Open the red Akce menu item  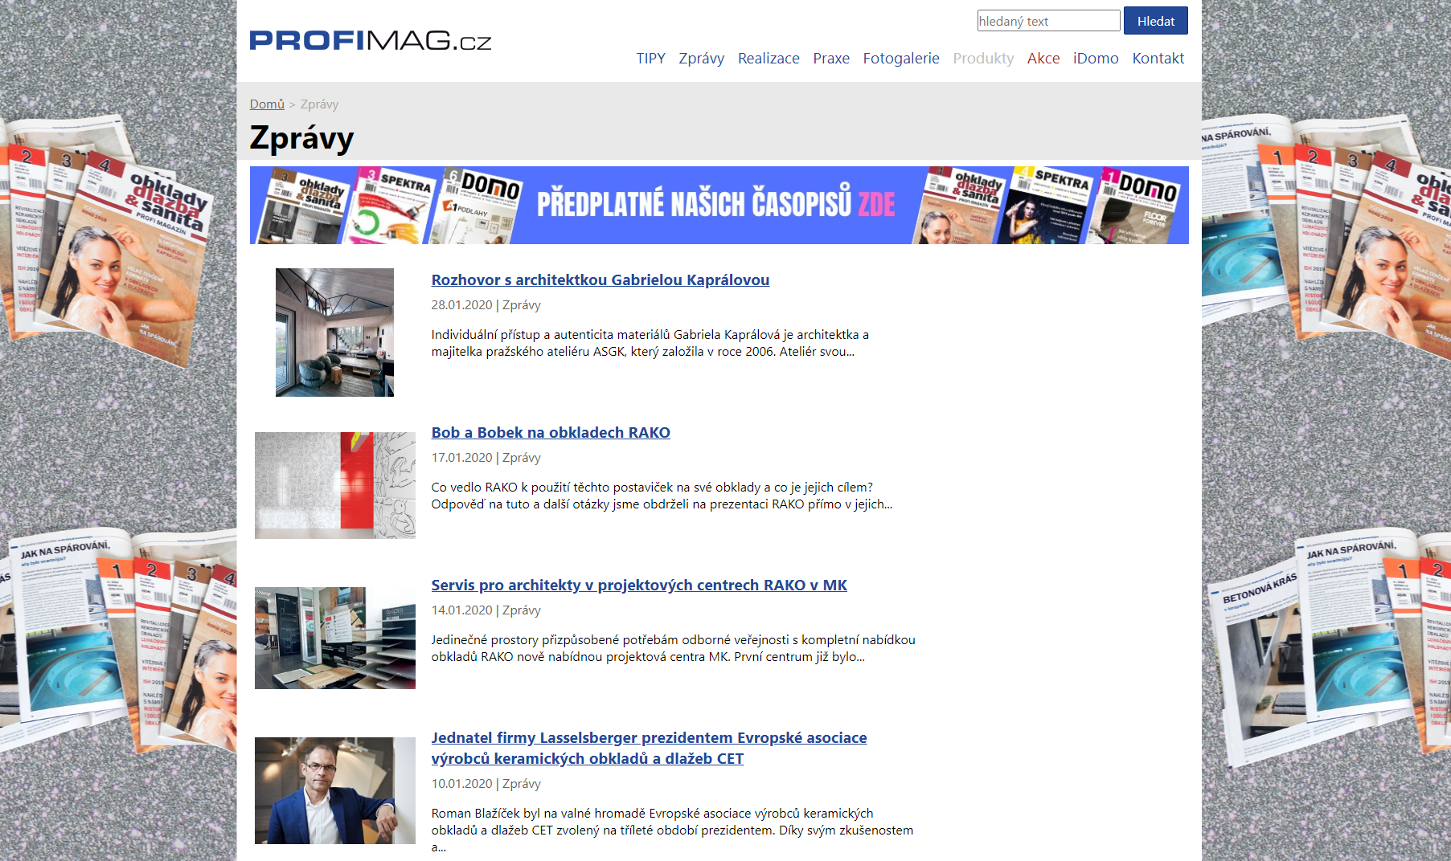point(1043,59)
